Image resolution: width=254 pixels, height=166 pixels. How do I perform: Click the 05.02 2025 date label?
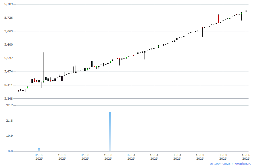pos(39,157)
